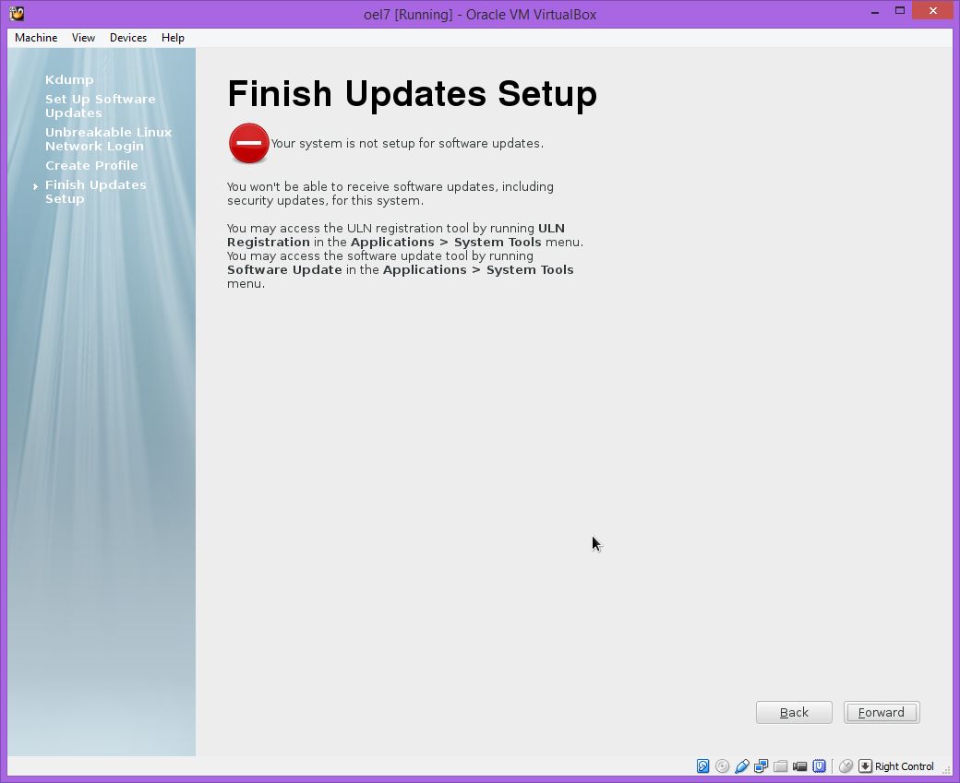Click 'Your system is not setup' message

[x=407, y=143]
